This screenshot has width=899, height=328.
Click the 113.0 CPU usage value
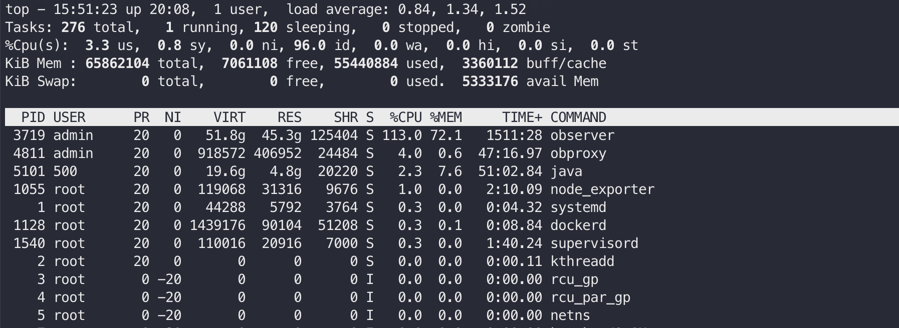coord(402,135)
